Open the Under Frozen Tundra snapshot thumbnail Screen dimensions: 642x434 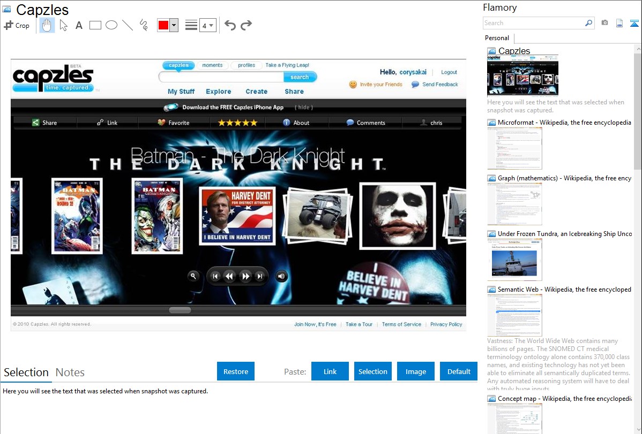click(x=514, y=260)
